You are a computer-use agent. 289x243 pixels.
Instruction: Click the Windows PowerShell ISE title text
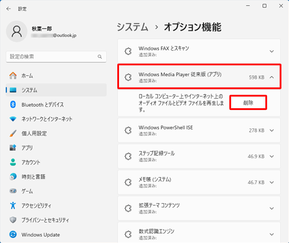pyautogui.click(x=166, y=127)
